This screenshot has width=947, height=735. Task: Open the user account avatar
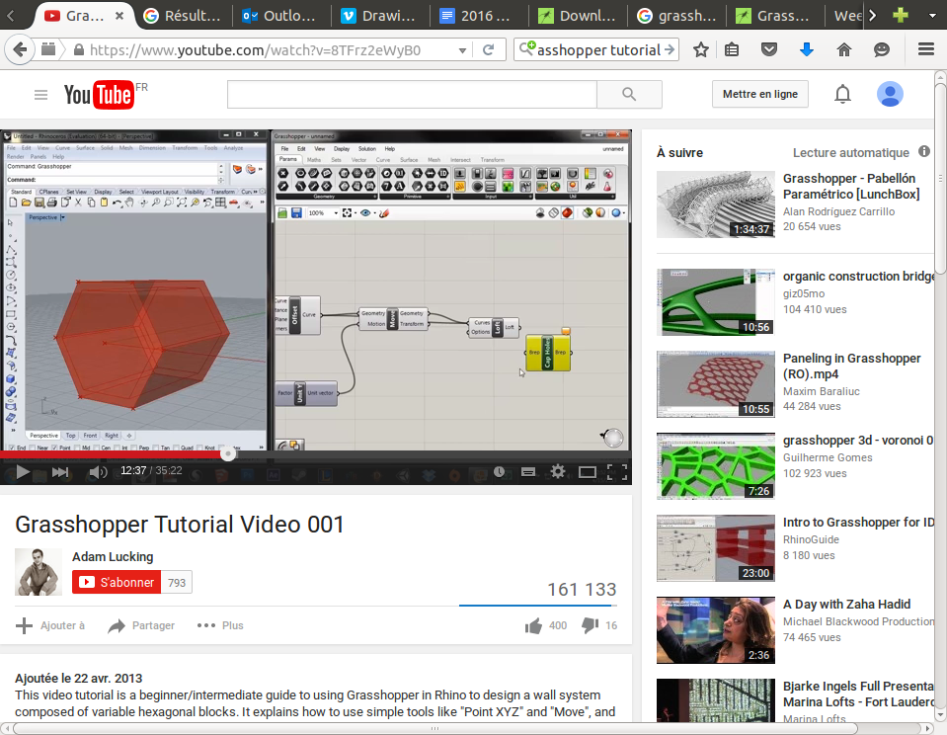[x=890, y=94]
